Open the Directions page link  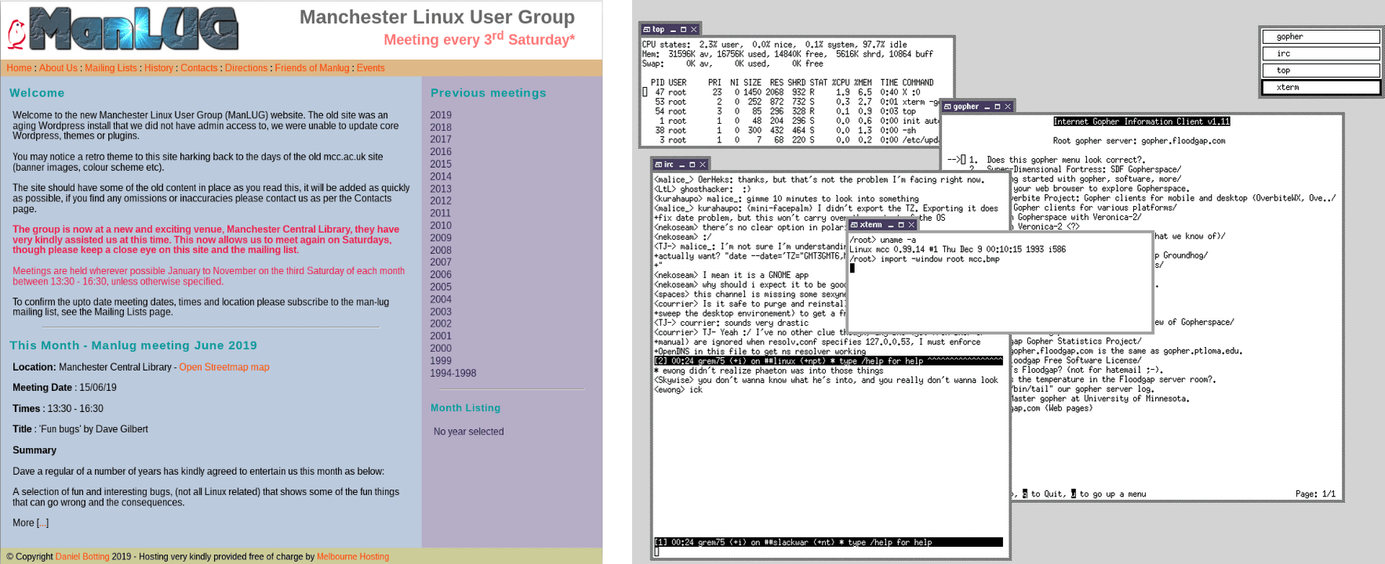246,68
